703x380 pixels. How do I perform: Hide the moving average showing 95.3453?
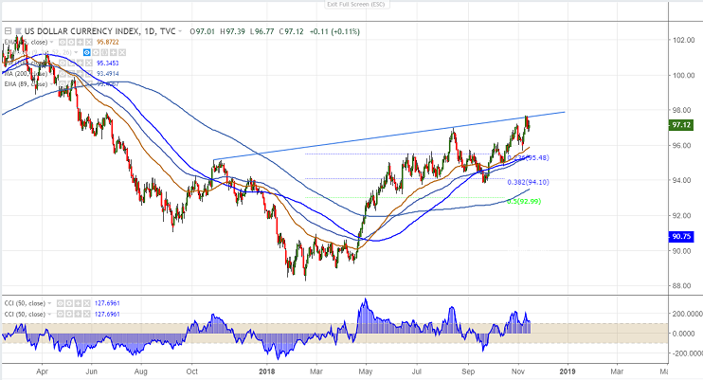click(x=63, y=63)
